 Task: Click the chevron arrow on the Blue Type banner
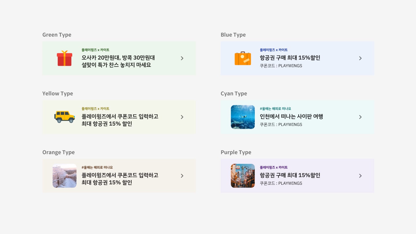pos(360,58)
